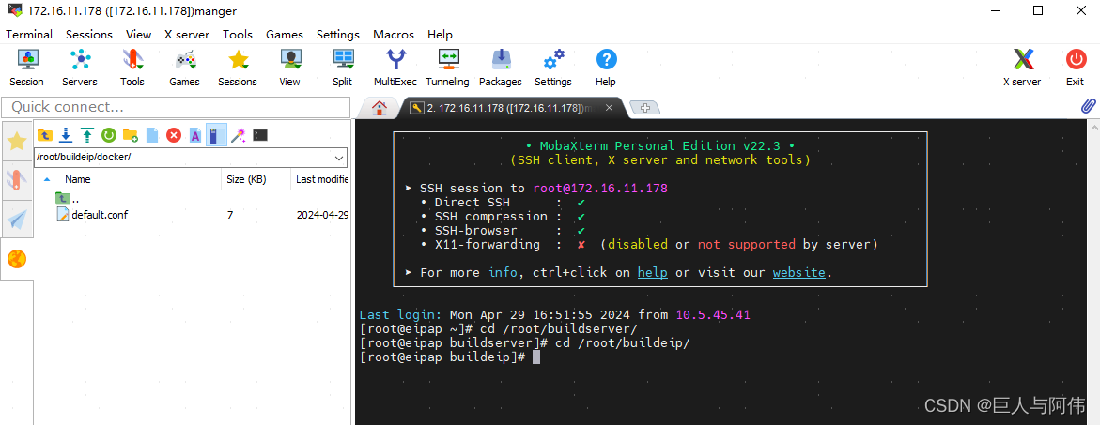Open the paper-plane sidebar tab
The image size is (1100, 425).
[x=17, y=220]
